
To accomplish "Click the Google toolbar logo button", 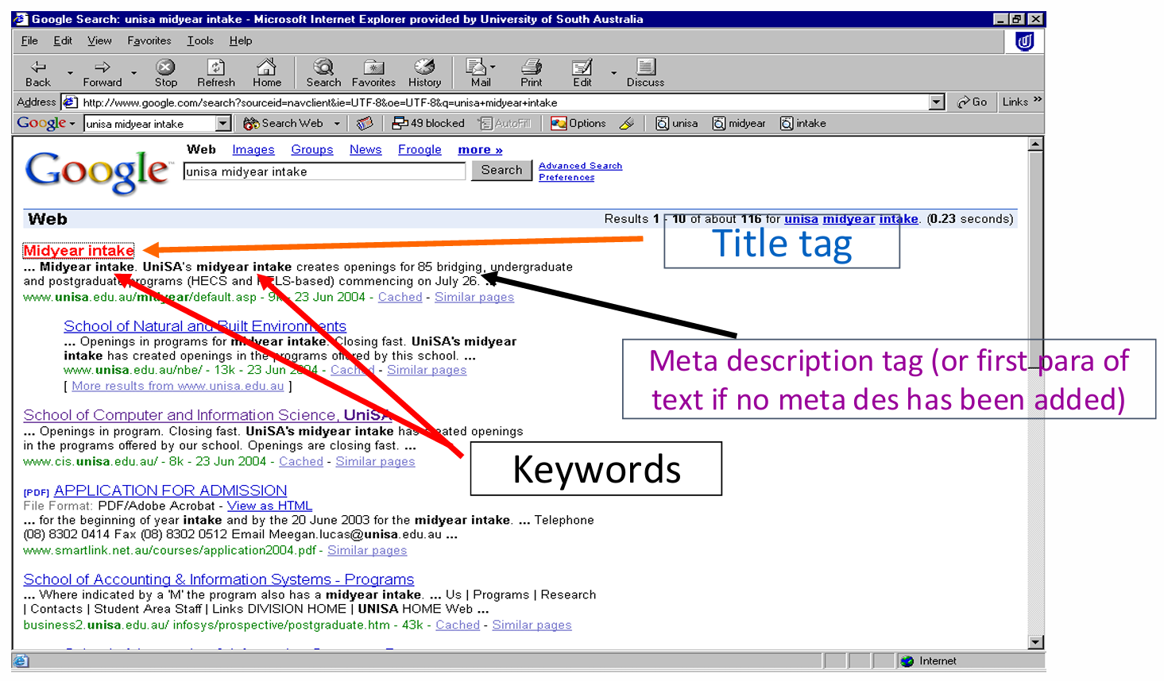I will coord(41,123).
